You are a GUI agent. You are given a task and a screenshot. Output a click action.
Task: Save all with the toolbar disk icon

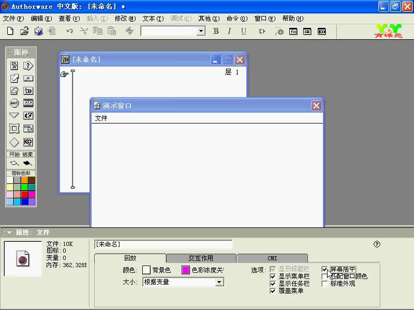point(38,31)
